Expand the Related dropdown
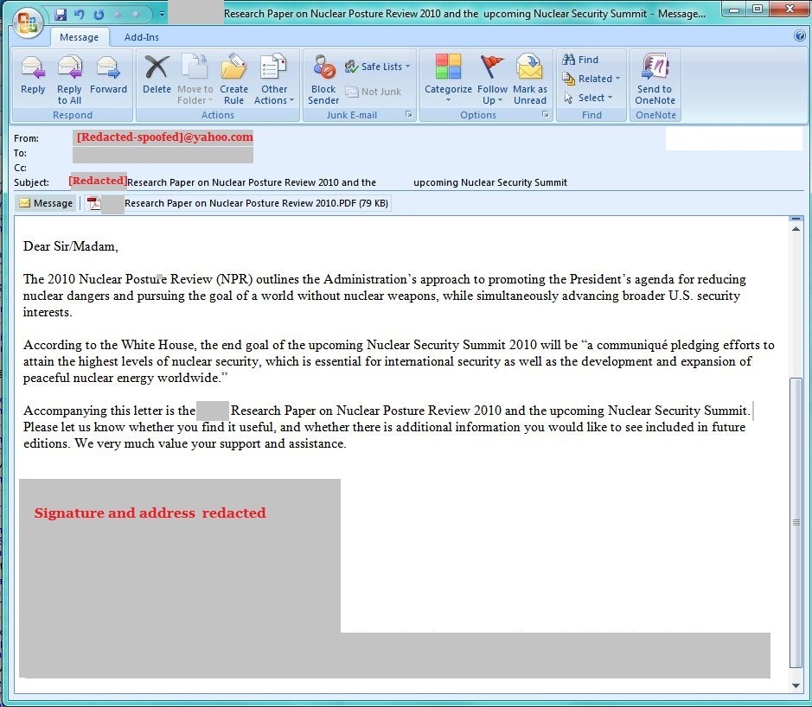The width and height of the screenshot is (812, 707). pyautogui.click(x=591, y=79)
